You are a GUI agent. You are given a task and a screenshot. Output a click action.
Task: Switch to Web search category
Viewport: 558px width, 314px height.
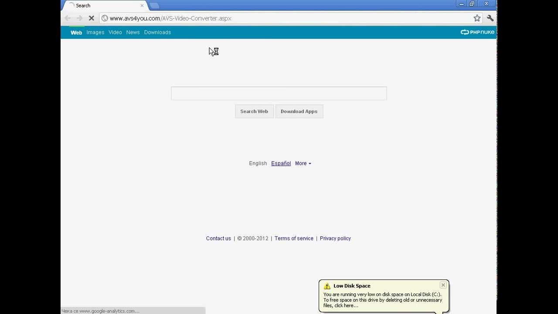[76, 32]
